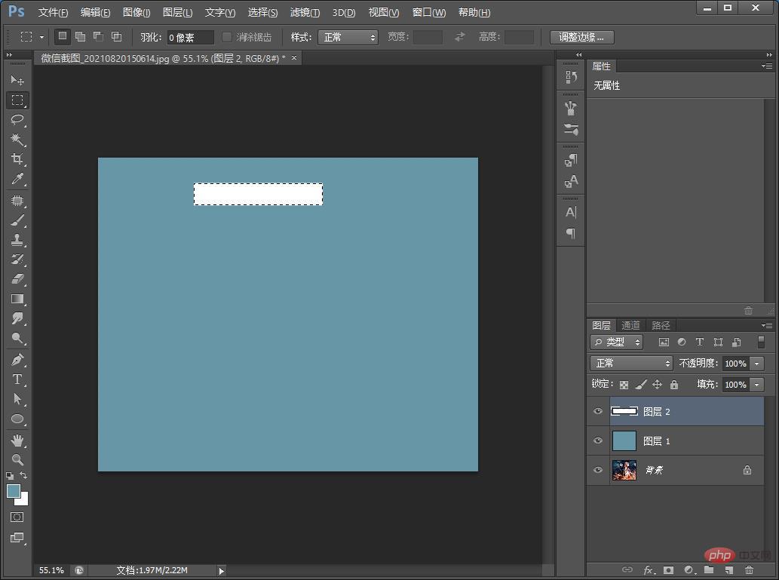Select the Lasso tool
Image resolution: width=779 pixels, height=580 pixels.
click(x=18, y=120)
